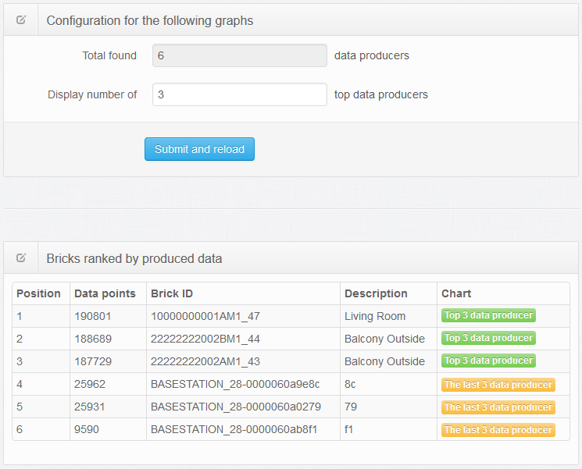Click the Display number of label
Image resolution: width=582 pixels, height=469 pixels.
[x=92, y=94]
